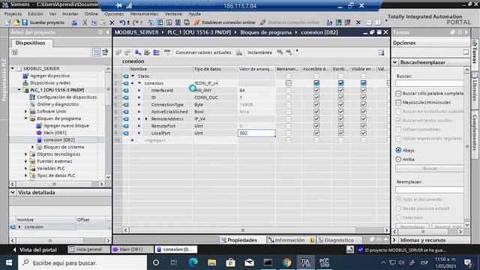
Task: Click the Cut scissors icon in toolbar
Action: [85, 22]
